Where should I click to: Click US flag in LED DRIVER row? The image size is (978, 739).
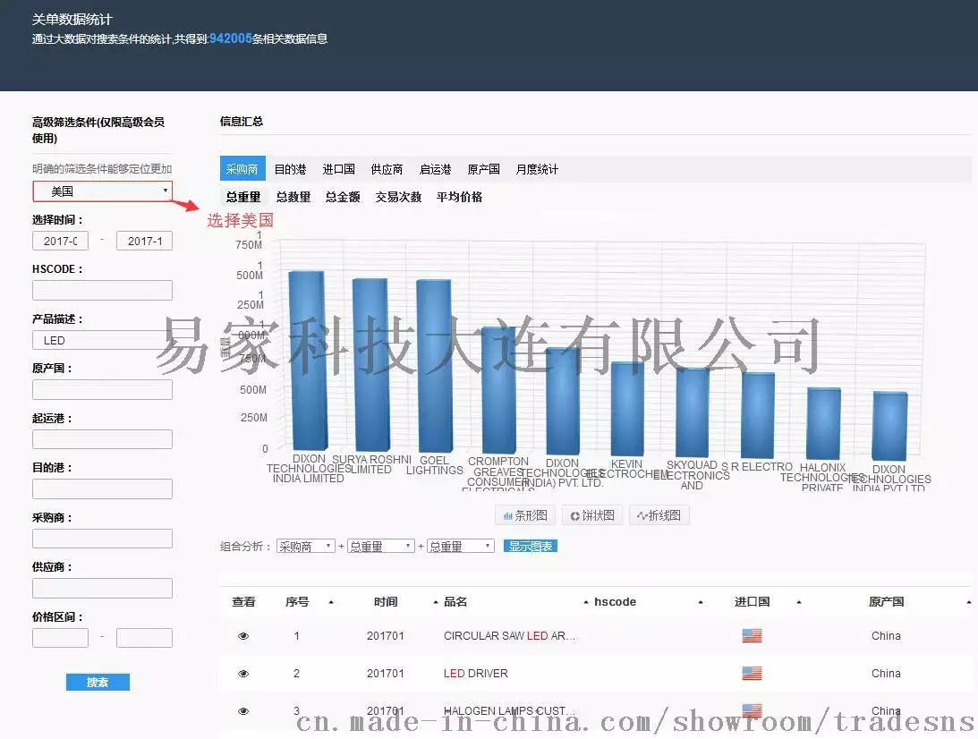(752, 673)
